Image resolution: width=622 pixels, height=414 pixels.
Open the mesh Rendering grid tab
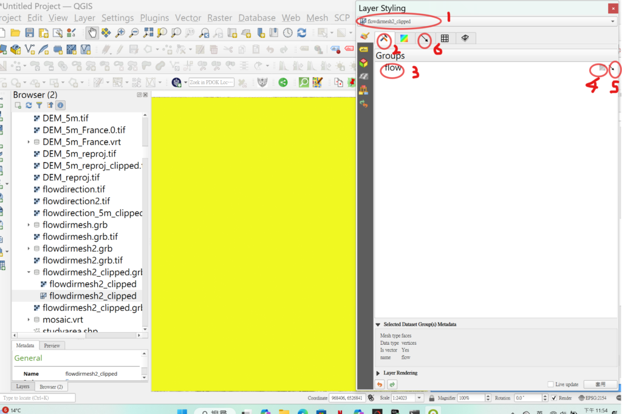(445, 39)
